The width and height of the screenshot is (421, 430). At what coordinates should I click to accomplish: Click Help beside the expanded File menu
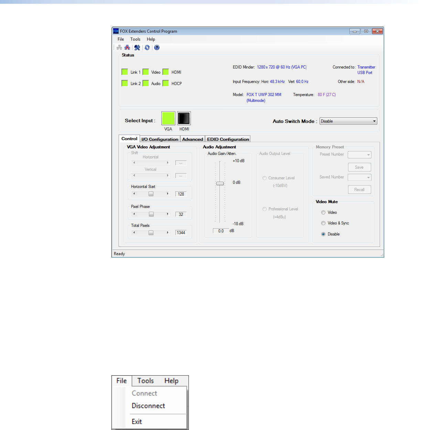(171, 381)
